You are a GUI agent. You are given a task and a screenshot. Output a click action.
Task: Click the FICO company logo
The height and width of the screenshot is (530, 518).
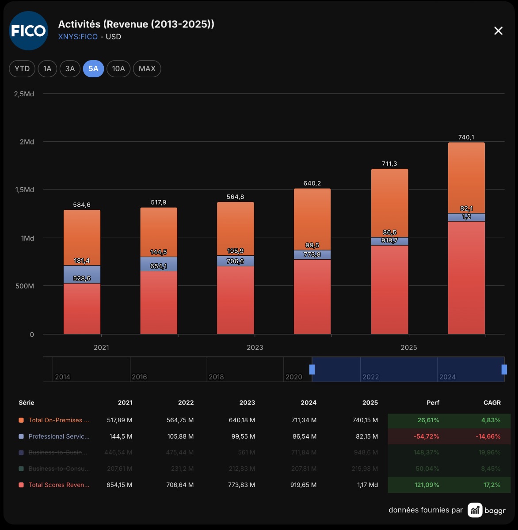tap(29, 30)
